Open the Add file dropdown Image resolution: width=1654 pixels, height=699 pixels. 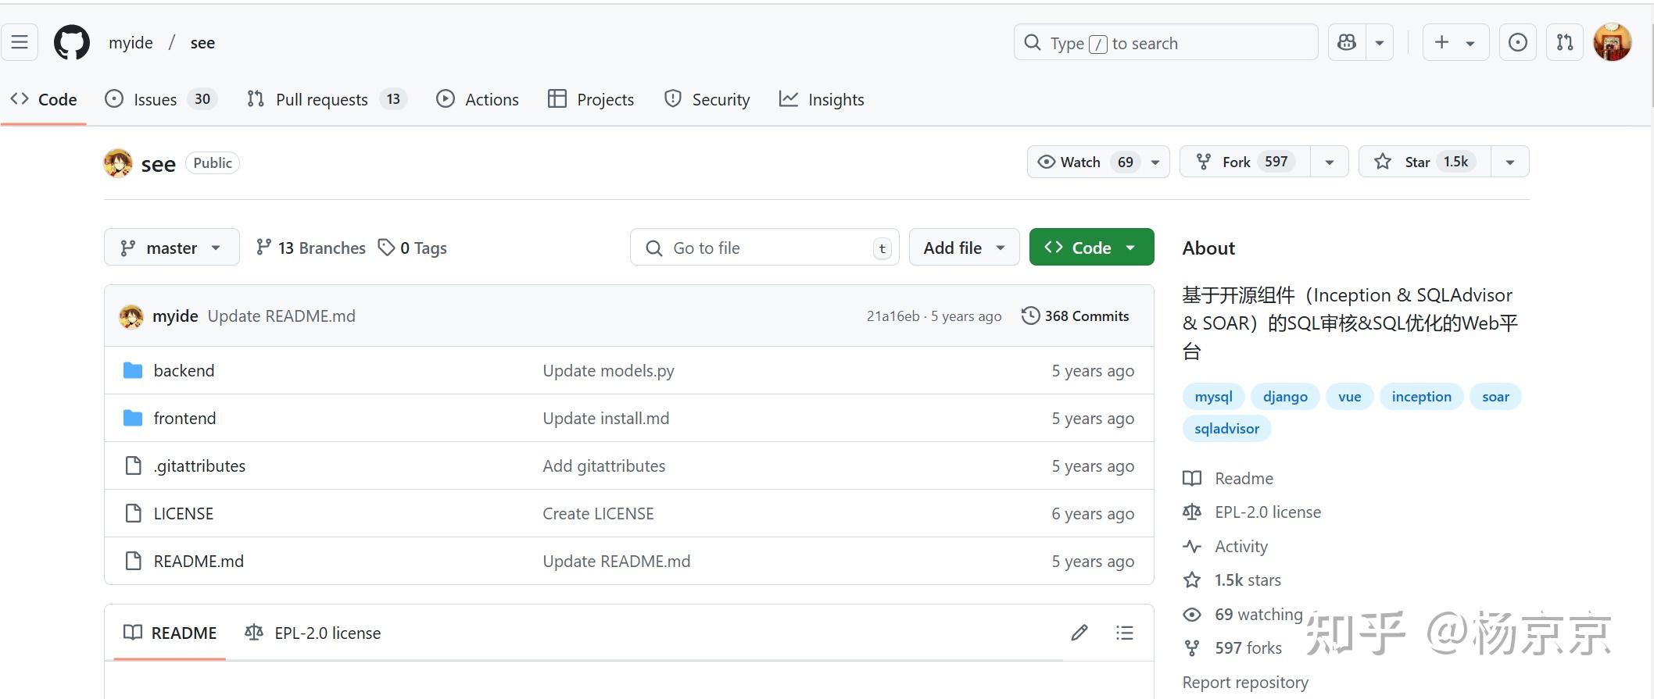[x=964, y=248]
